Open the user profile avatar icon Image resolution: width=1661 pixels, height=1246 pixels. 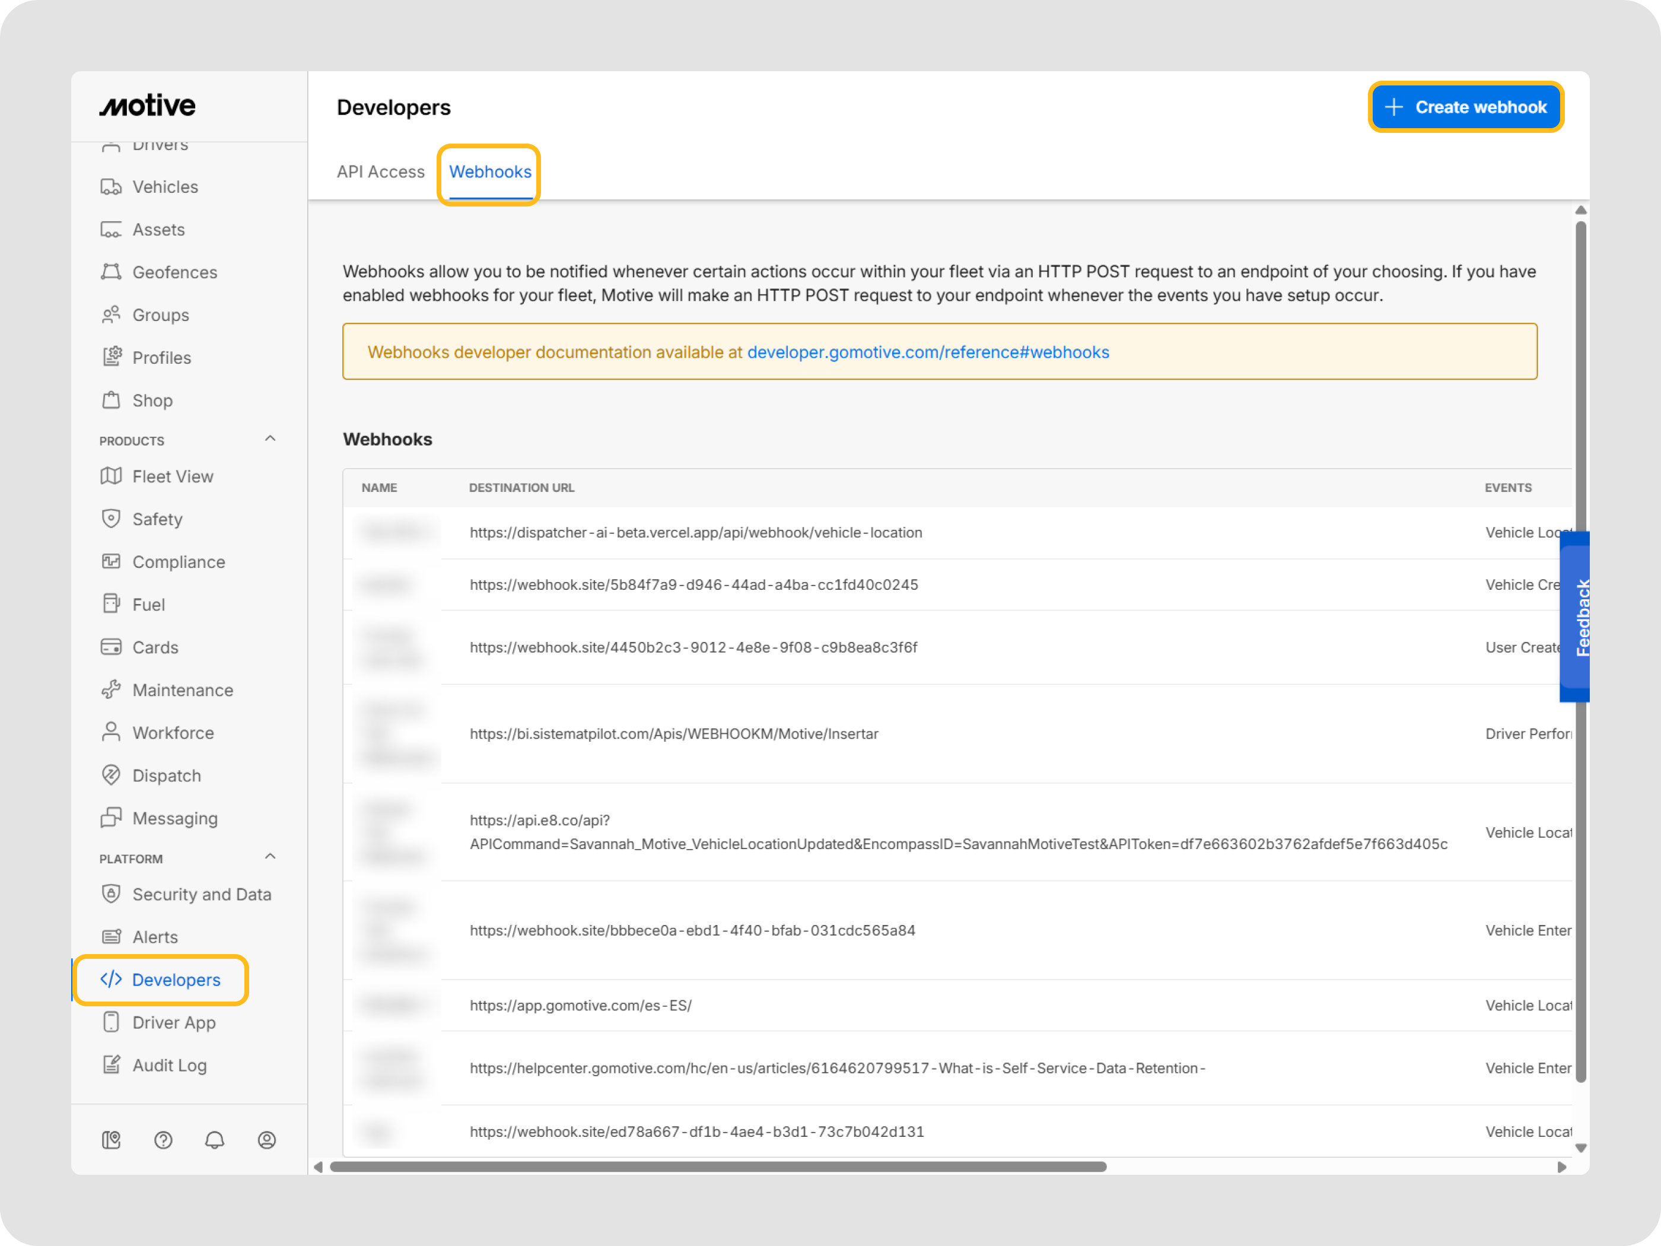coord(266,1140)
